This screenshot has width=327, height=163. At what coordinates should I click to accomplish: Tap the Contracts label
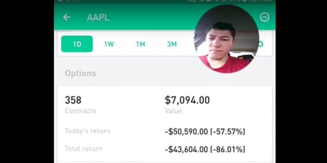pos(81,111)
